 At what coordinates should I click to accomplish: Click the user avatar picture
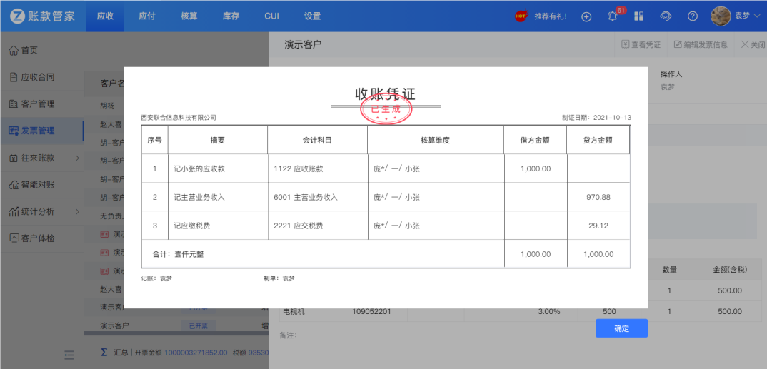[721, 16]
